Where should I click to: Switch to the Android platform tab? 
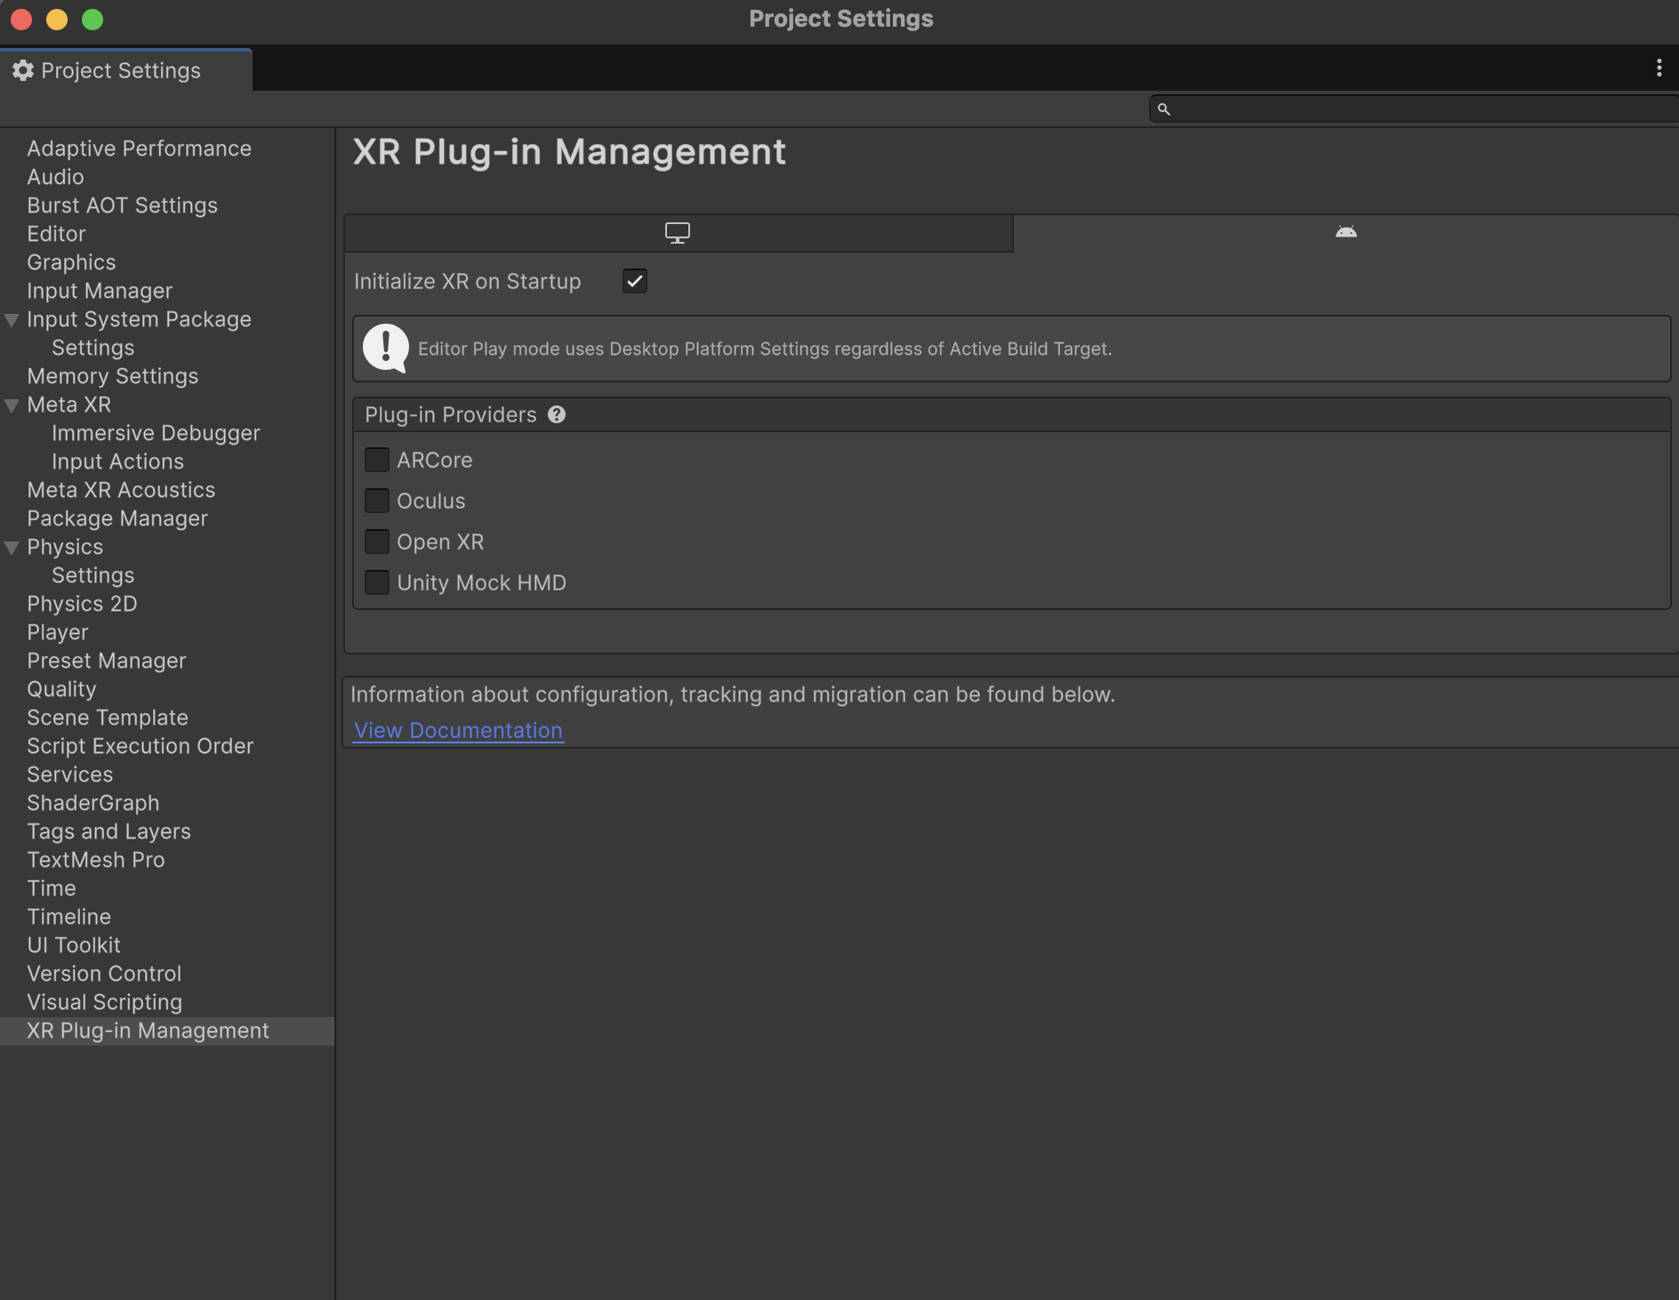[1346, 232]
